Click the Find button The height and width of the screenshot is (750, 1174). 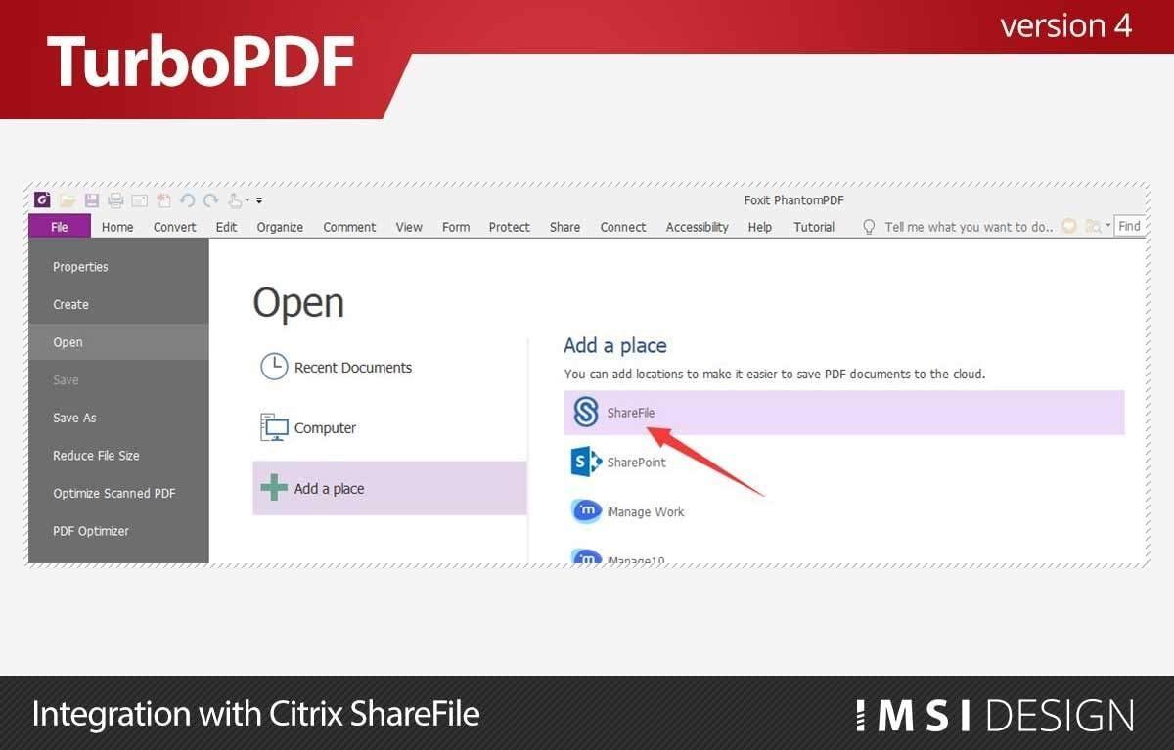1129,225
